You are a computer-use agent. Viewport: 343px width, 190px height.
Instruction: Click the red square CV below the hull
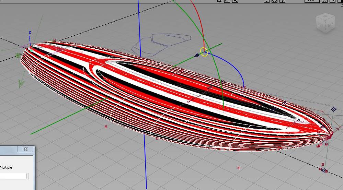239,168
